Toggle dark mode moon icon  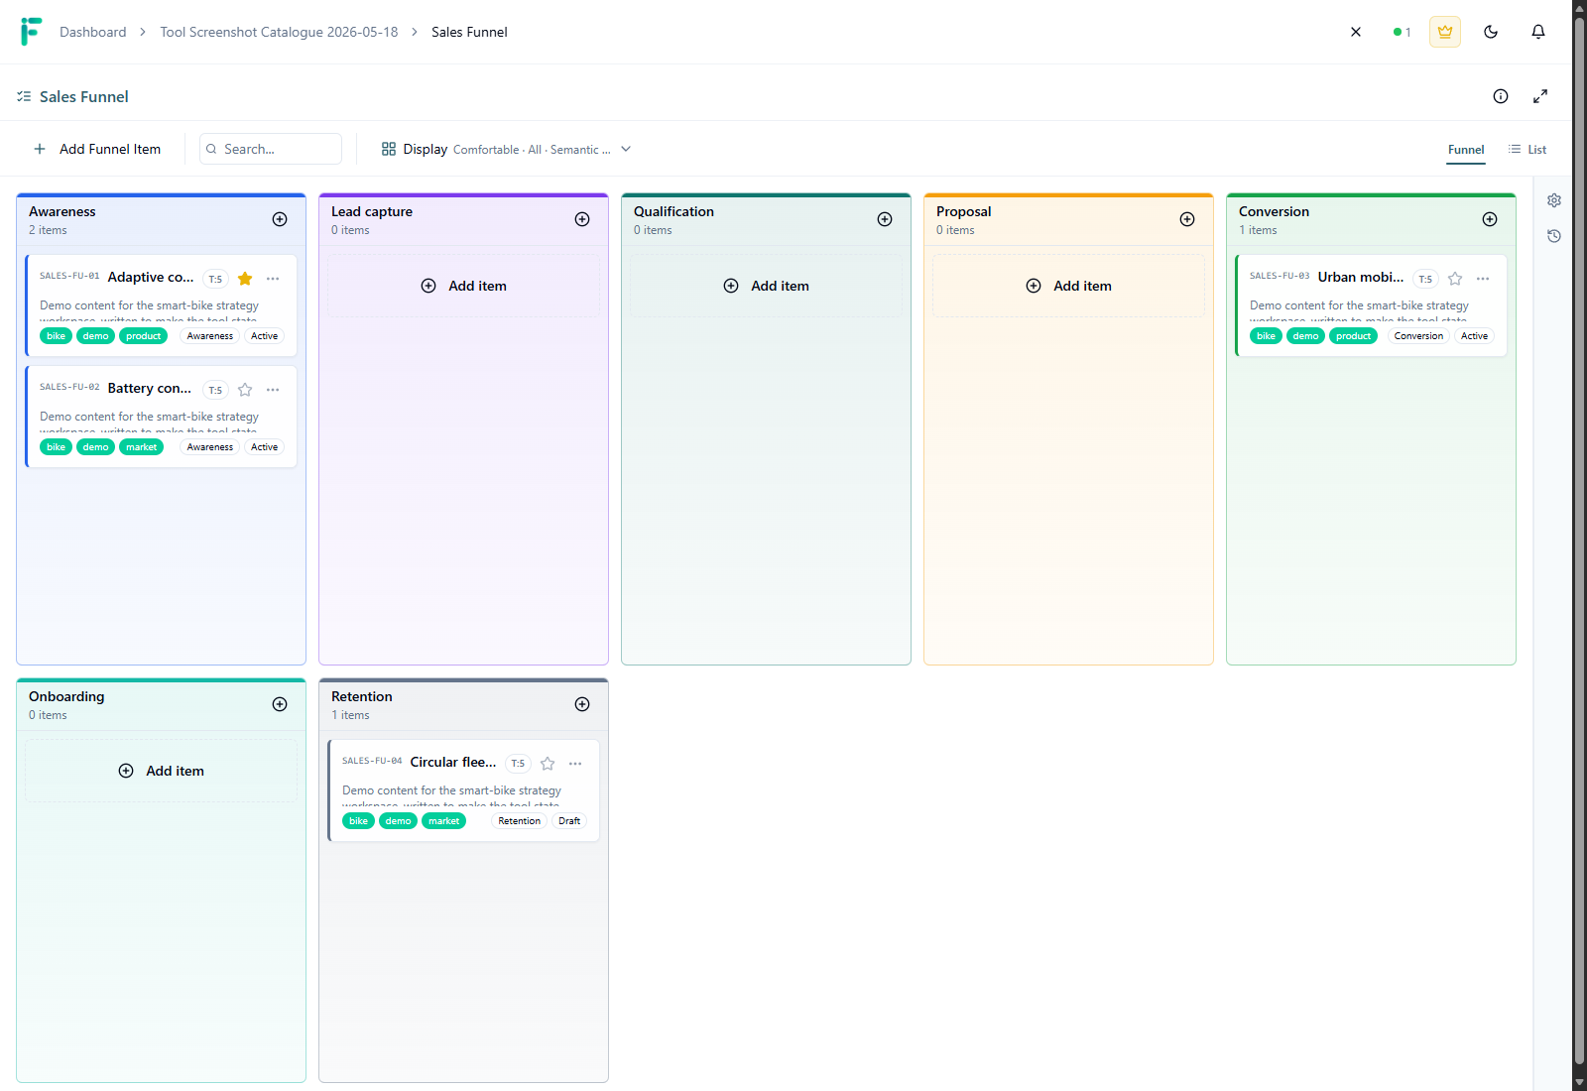[1491, 32]
